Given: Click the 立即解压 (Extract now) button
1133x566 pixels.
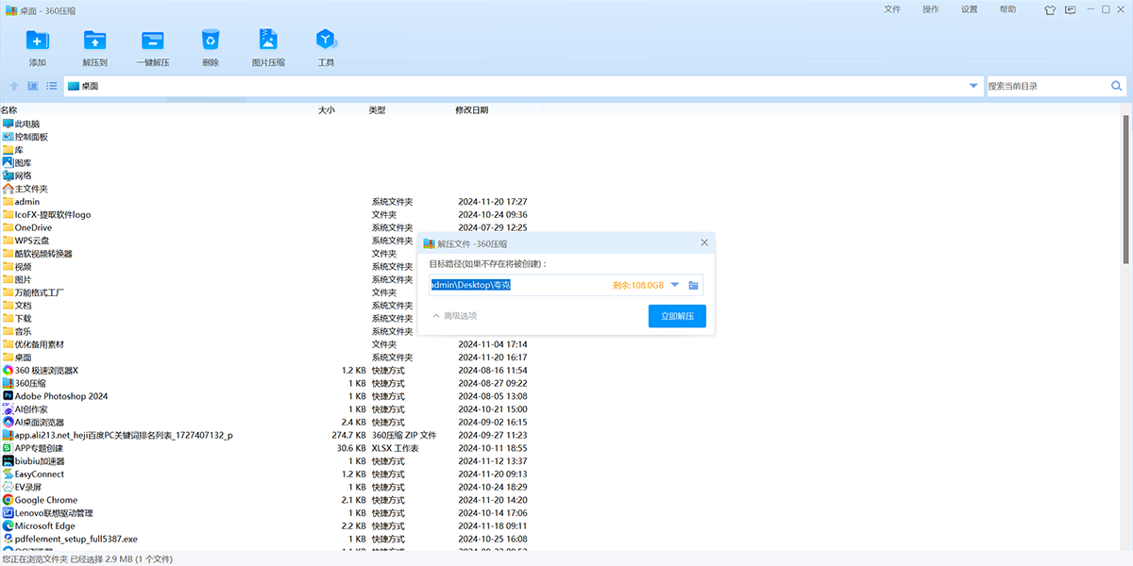Looking at the screenshot, I should tap(677, 316).
